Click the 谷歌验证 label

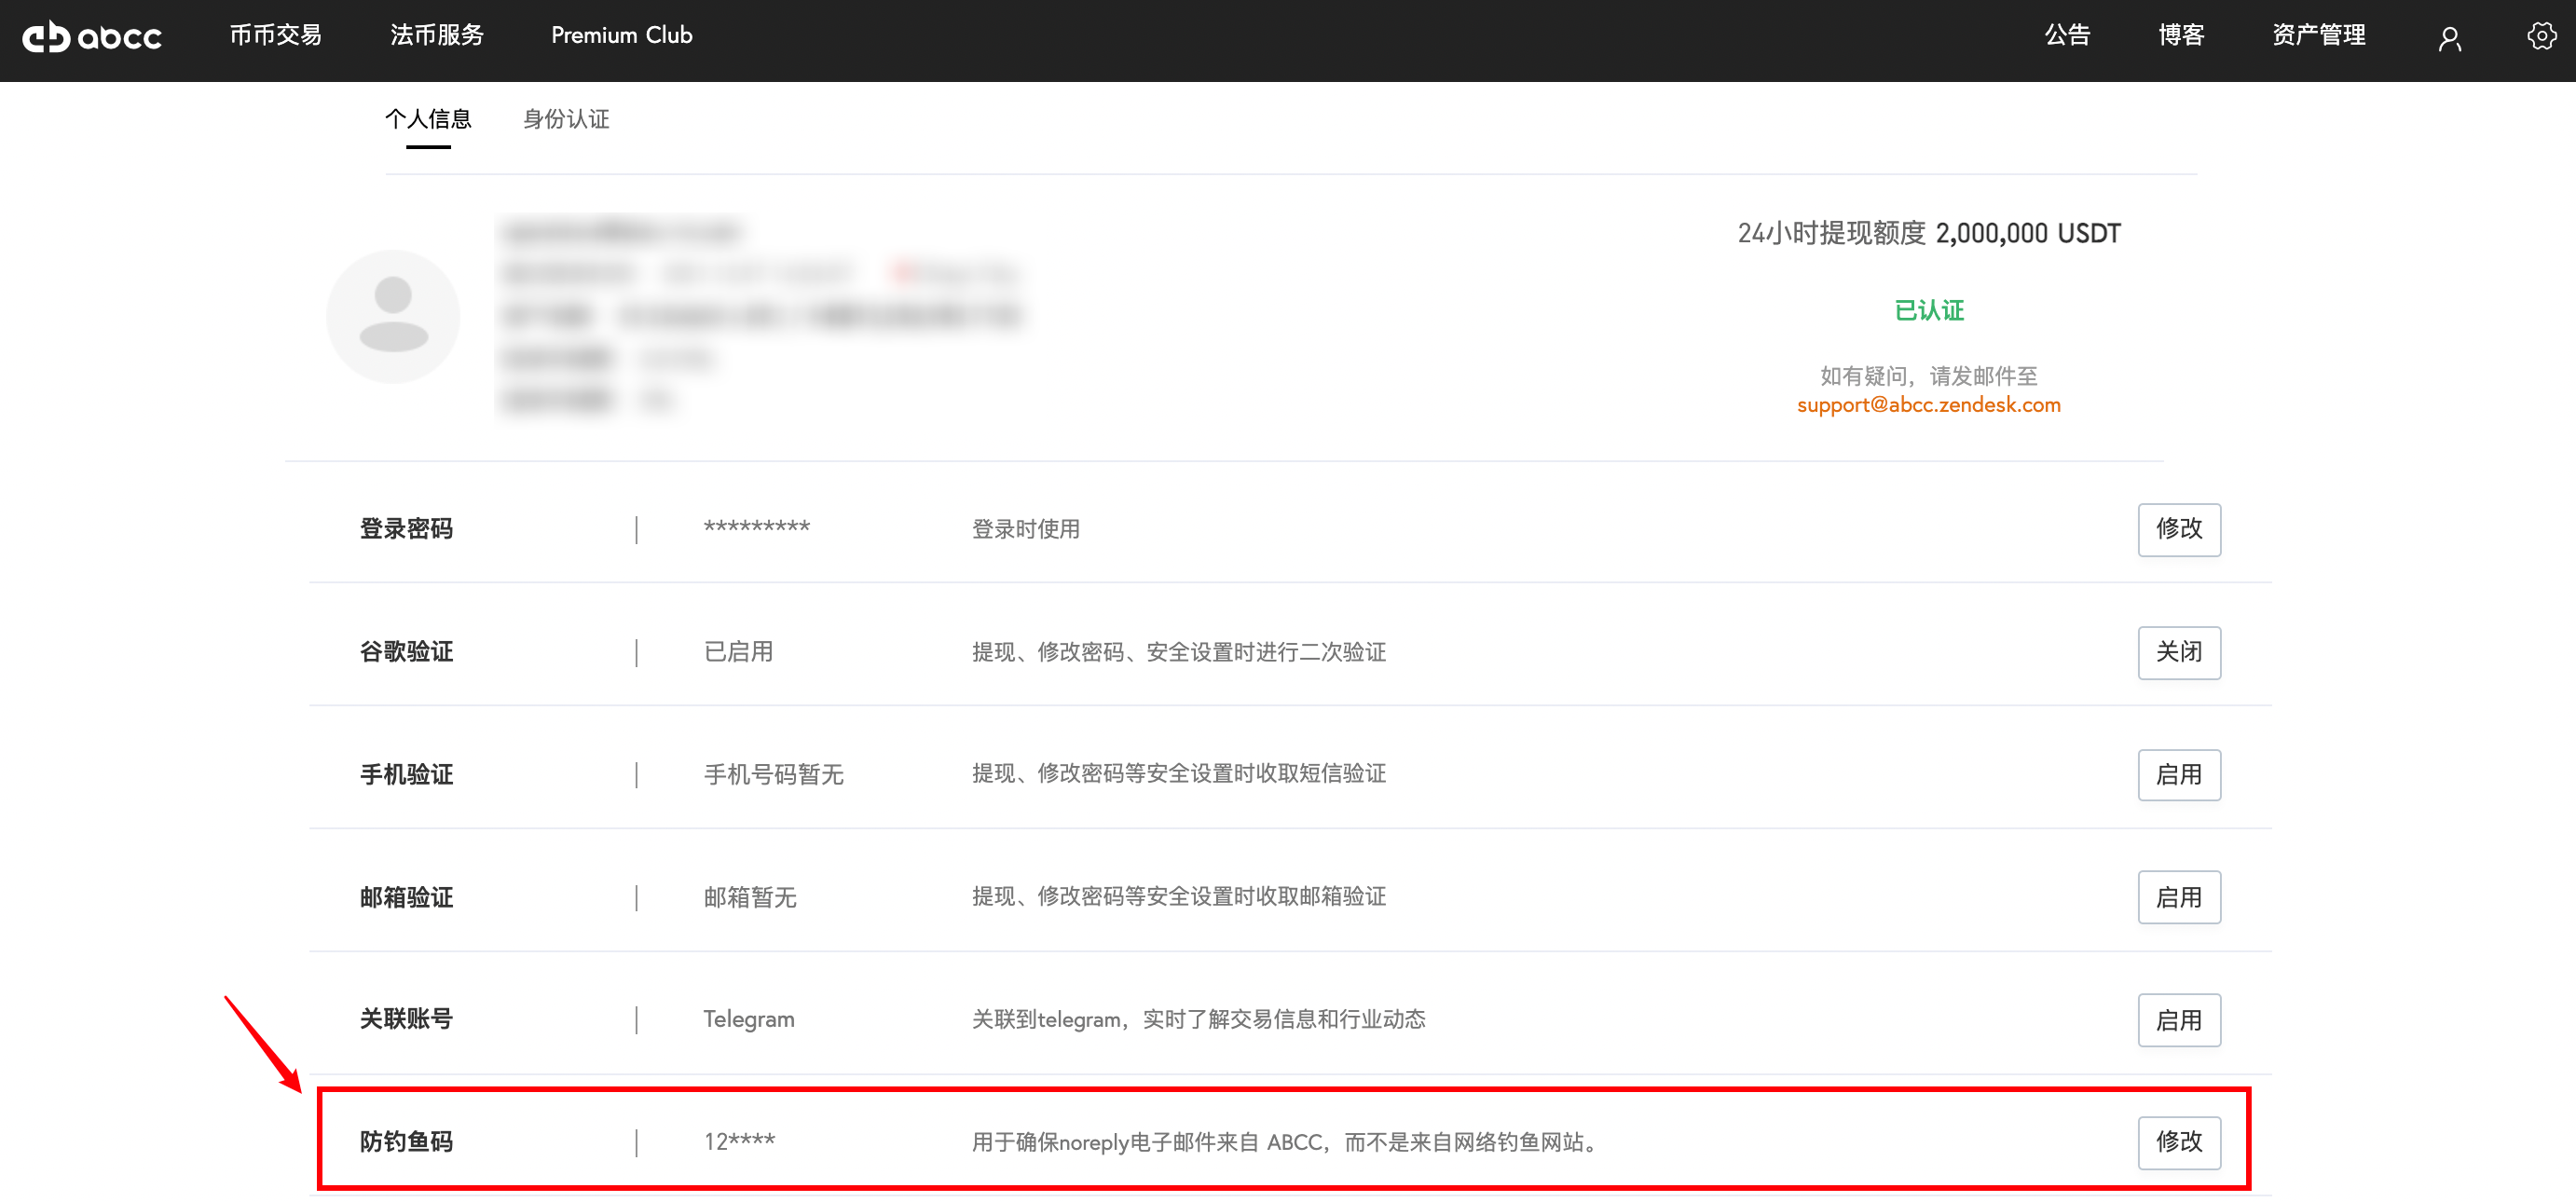(406, 652)
